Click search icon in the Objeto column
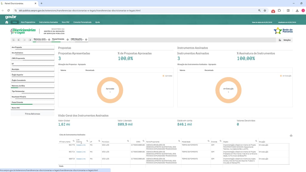This screenshot has width=306, height=172. point(256,141)
